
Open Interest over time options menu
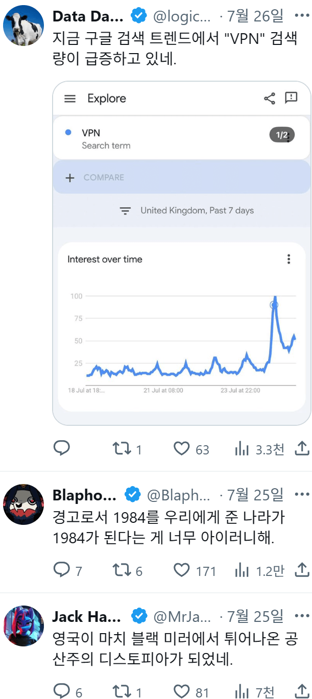tap(289, 259)
